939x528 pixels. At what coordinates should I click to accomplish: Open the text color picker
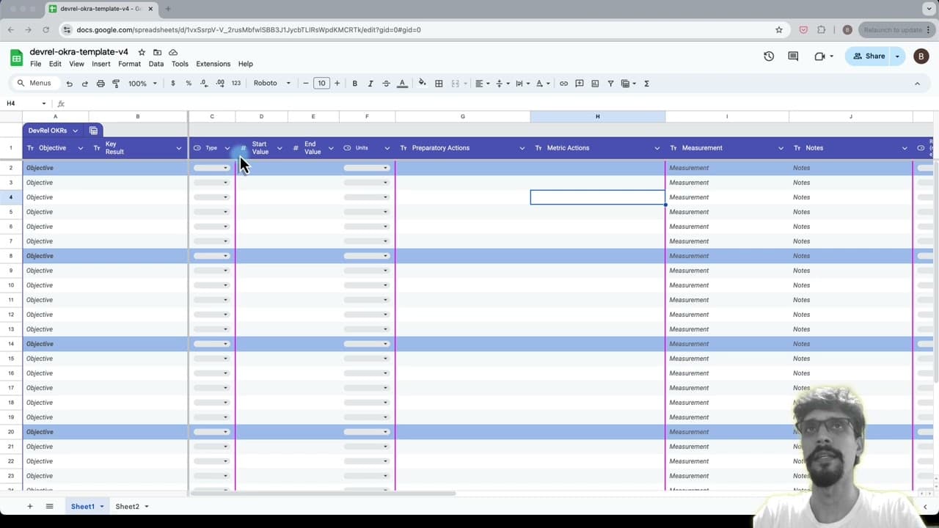pyautogui.click(x=402, y=83)
